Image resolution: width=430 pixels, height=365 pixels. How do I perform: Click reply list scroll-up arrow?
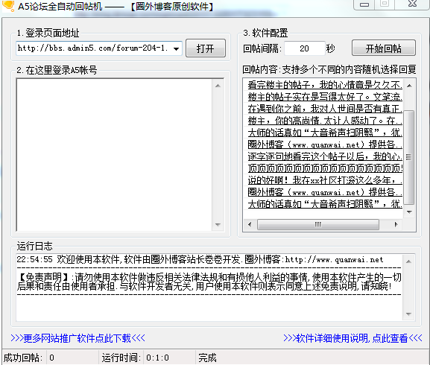point(409,86)
